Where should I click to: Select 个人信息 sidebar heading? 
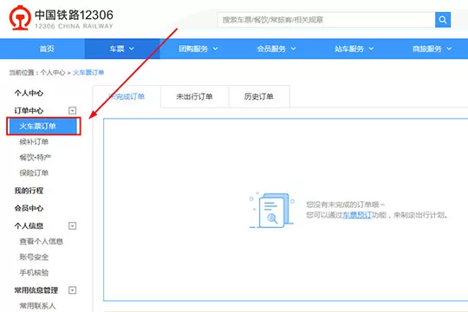click(29, 225)
